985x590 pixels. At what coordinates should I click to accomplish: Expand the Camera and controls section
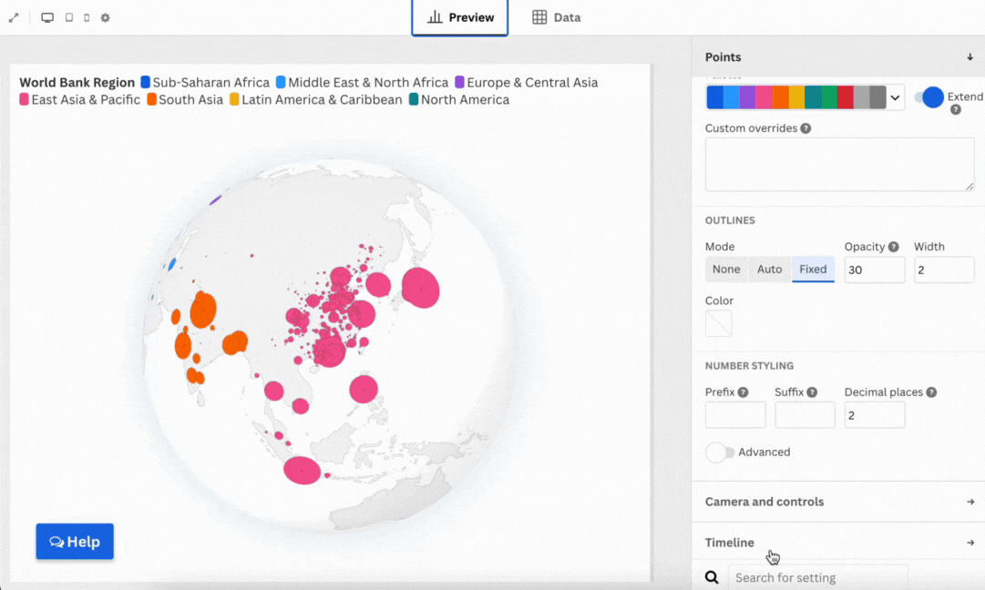[838, 502]
